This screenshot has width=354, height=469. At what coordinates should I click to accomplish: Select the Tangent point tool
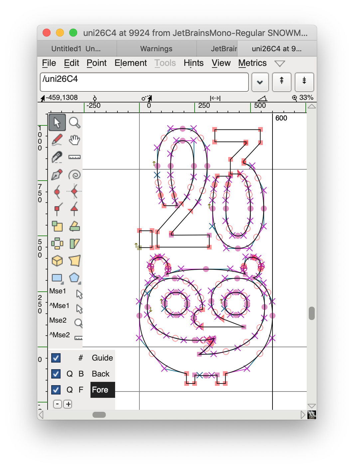pos(75,209)
